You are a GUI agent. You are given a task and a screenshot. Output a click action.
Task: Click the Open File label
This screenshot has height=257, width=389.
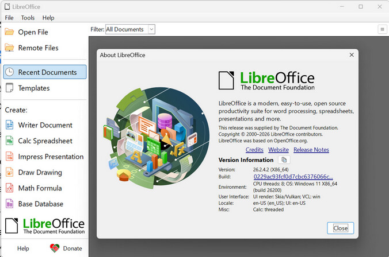33,32
